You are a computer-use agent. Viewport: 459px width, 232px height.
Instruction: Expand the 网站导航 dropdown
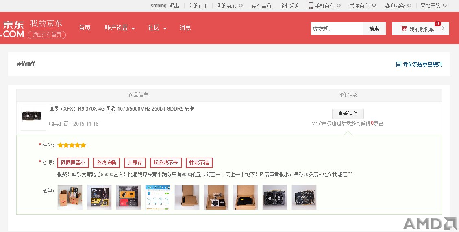click(433, 6)
